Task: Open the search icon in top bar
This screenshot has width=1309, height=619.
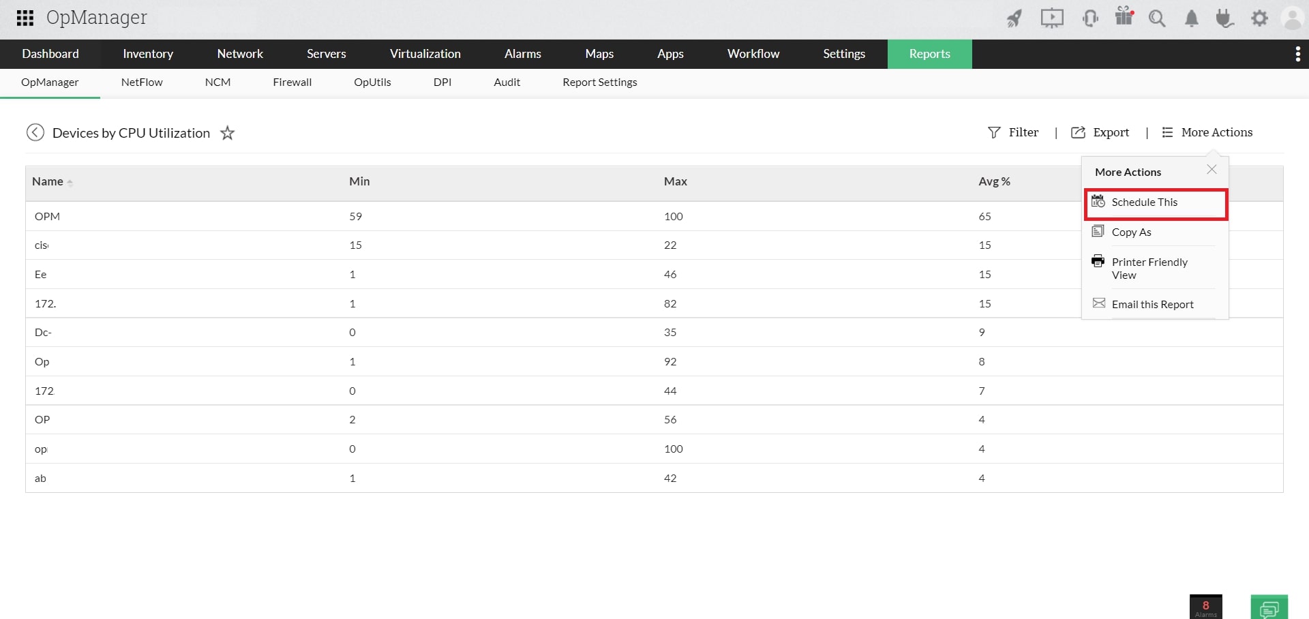Action: pyautogui.click(x=1157, y=18)
